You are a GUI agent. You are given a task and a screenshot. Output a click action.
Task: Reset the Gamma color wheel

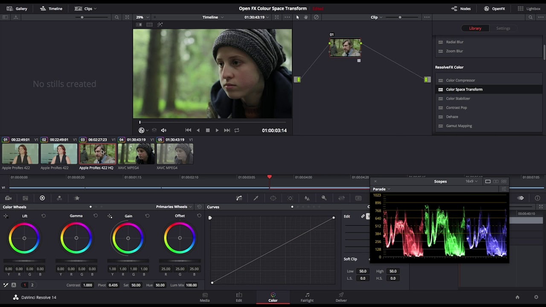click(x=96, y=216)
